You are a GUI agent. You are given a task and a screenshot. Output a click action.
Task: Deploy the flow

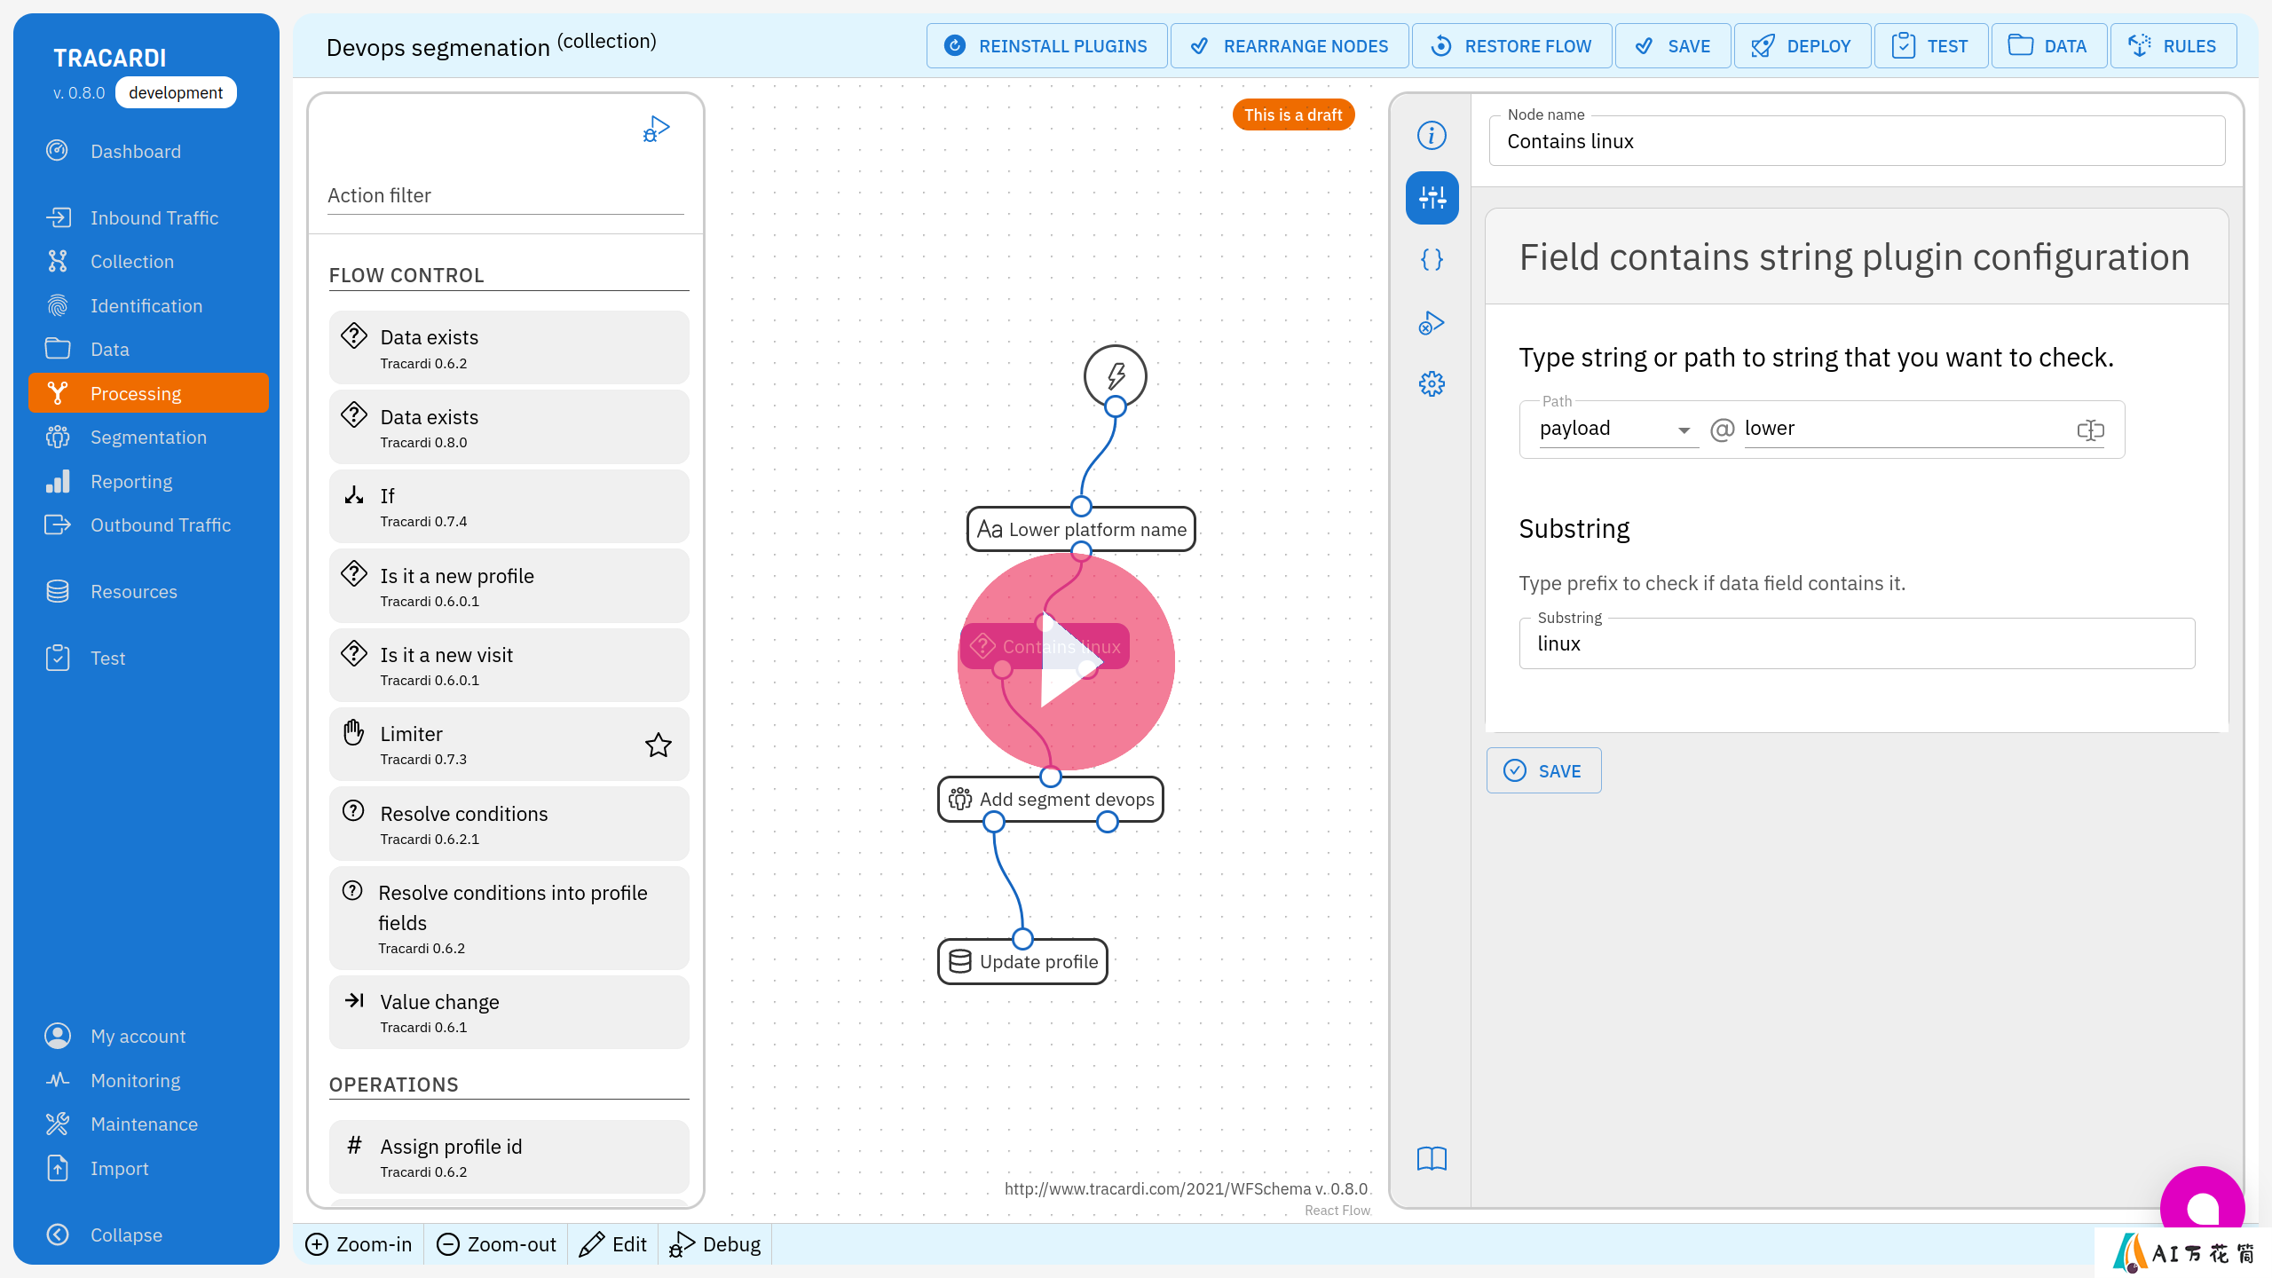tap(1802, 46)
